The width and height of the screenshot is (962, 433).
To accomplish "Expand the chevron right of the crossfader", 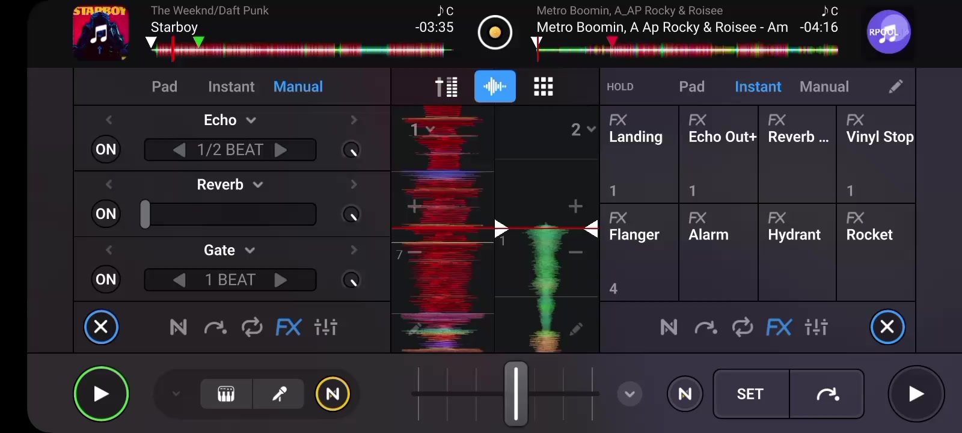I will point(630,395).
